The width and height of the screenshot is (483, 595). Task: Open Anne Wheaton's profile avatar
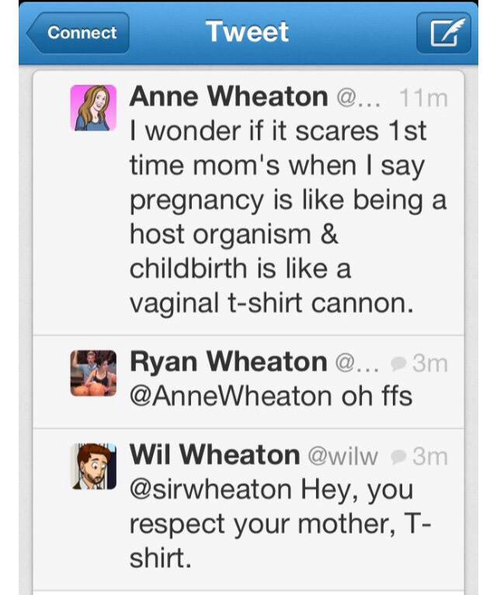point(93,108)
